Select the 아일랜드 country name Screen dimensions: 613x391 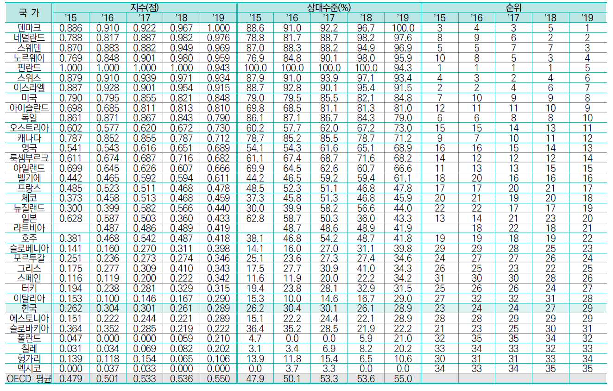pos(29,168)
